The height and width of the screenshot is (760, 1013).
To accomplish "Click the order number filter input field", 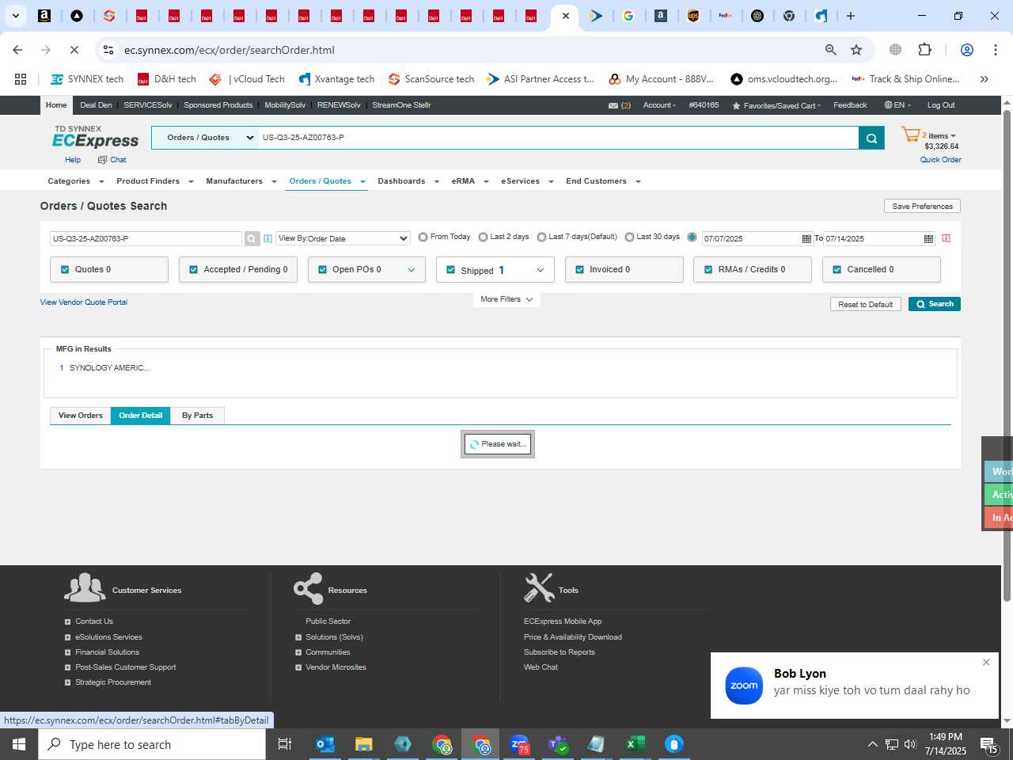I will [146, 238].
